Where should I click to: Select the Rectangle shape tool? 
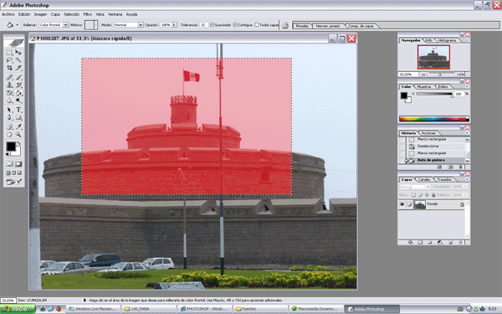(18, 117)
